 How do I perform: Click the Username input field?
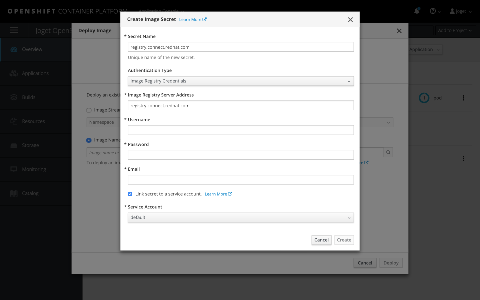[x=240, y=130]
